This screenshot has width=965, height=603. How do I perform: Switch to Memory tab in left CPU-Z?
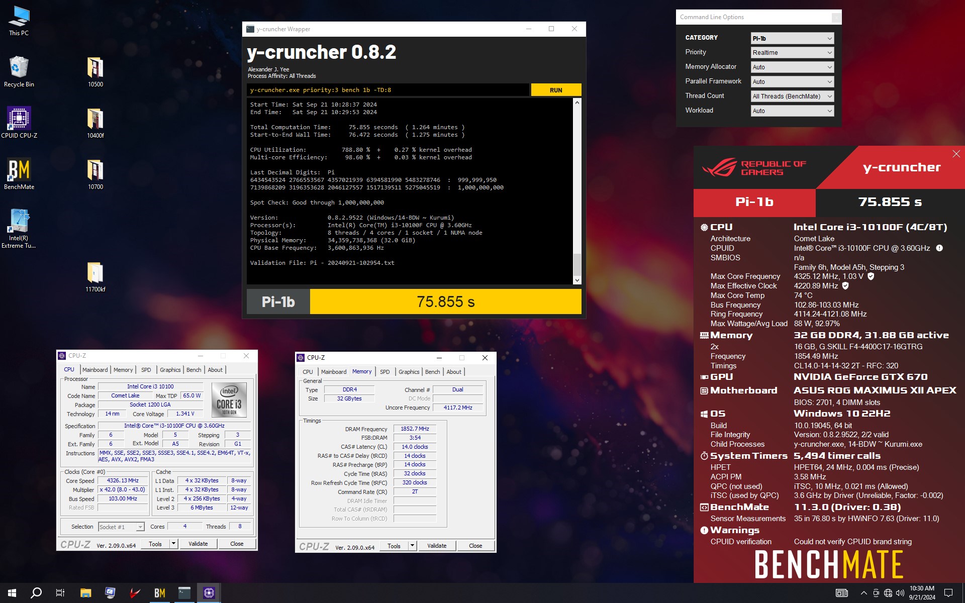[123, 370]
